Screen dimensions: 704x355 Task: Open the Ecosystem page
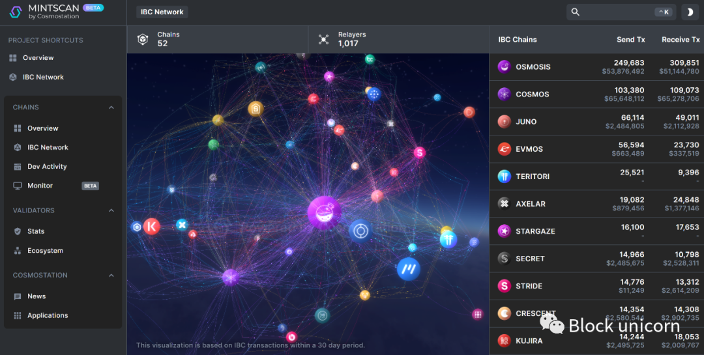45,251
